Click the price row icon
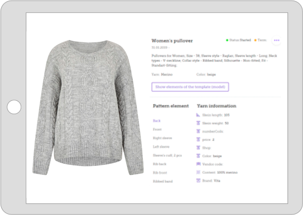This screenshot has height=215, width=303. click(198, 139)
